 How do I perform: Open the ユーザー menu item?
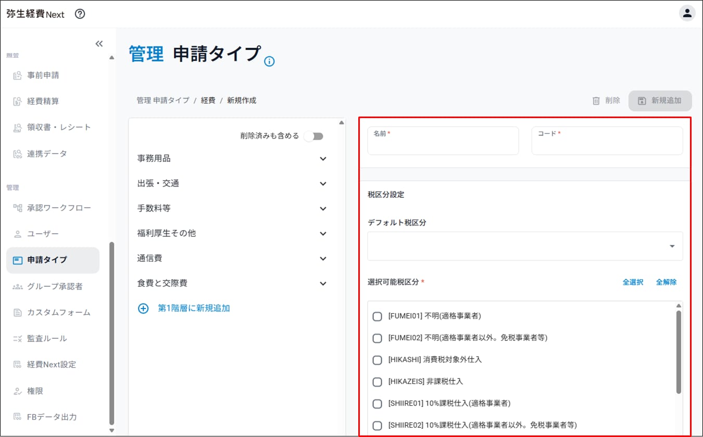click(43, 234)
